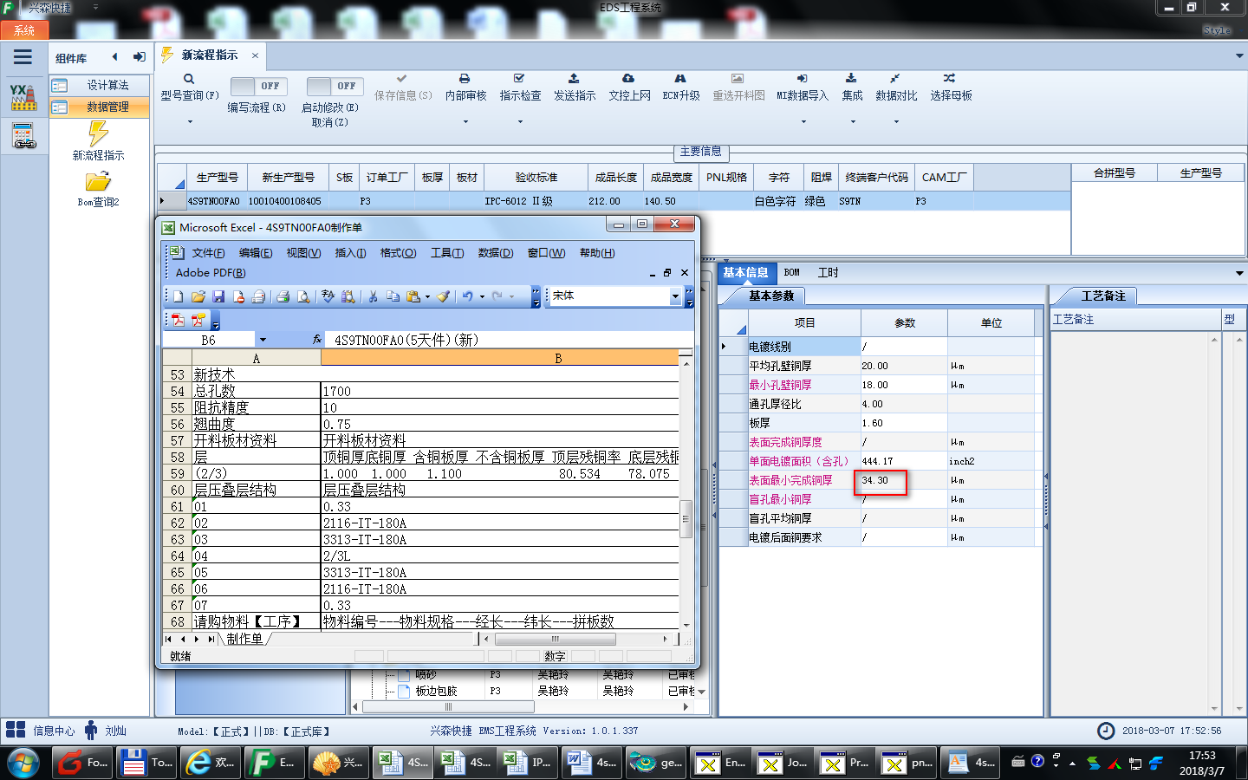Click the ECN升级 icon
This screenshot has height=780, width=1248.
coord(680,78)
